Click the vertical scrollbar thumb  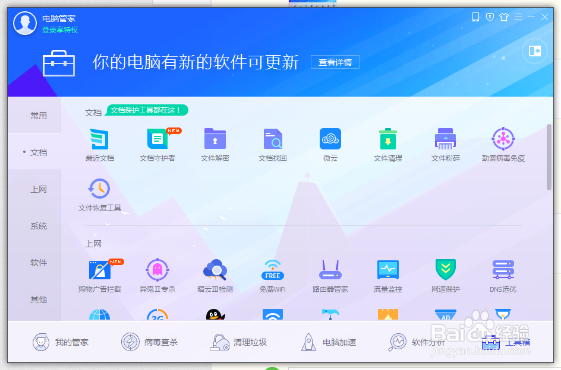549,157
